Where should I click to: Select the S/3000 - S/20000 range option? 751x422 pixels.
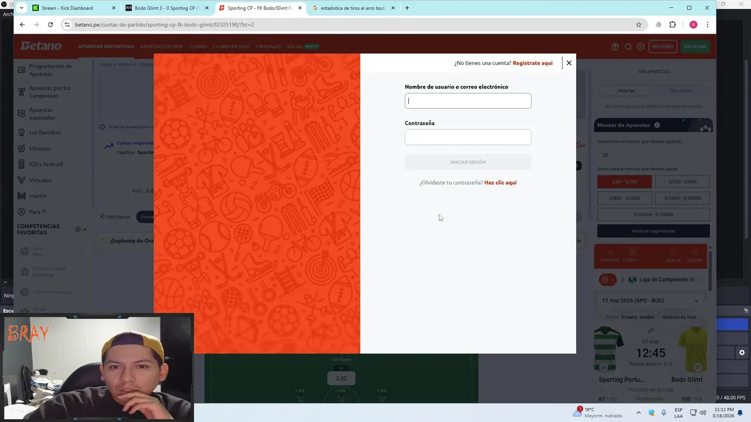[682, 198]
